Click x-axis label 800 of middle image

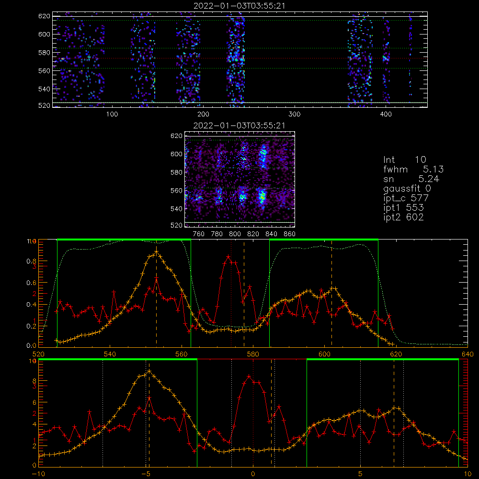(235, 234)
